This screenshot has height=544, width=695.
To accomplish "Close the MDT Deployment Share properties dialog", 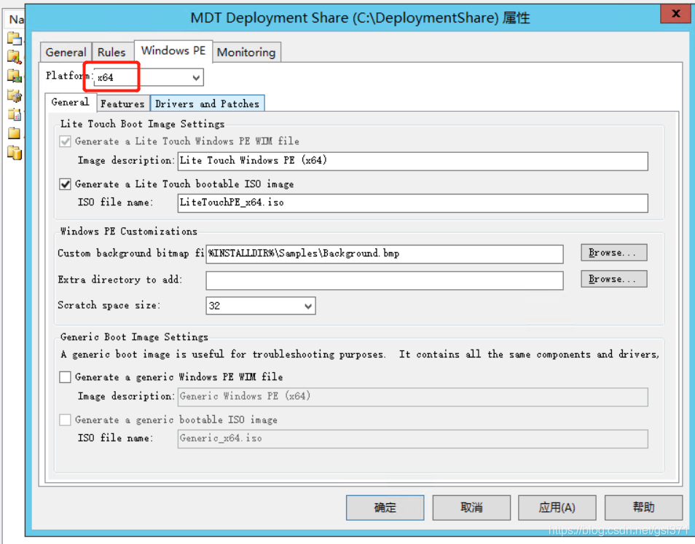I will pos(675,14).
